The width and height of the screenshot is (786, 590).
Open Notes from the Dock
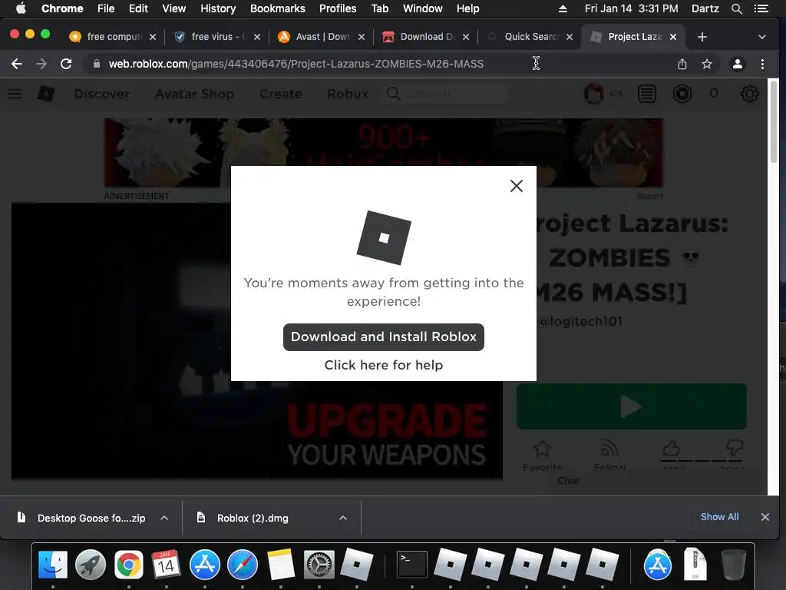point(281,565)
